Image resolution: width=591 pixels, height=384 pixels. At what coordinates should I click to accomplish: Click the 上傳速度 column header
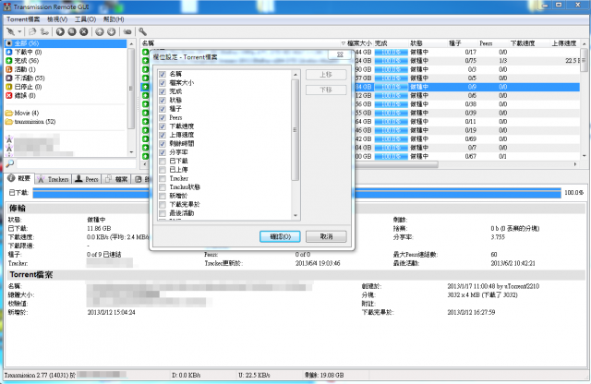point(564,43)
